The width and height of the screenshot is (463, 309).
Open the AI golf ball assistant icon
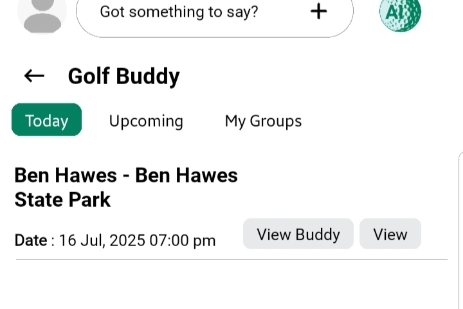[x=400, y=13]
